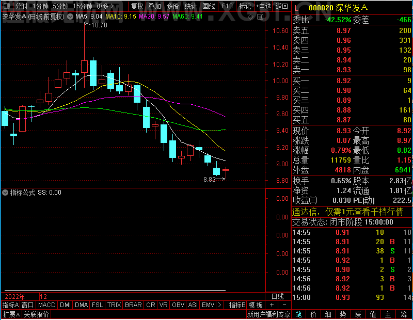Open the 多股 multi-stock view
Viewport: 413px width, 320px height.
coord(173,6)
